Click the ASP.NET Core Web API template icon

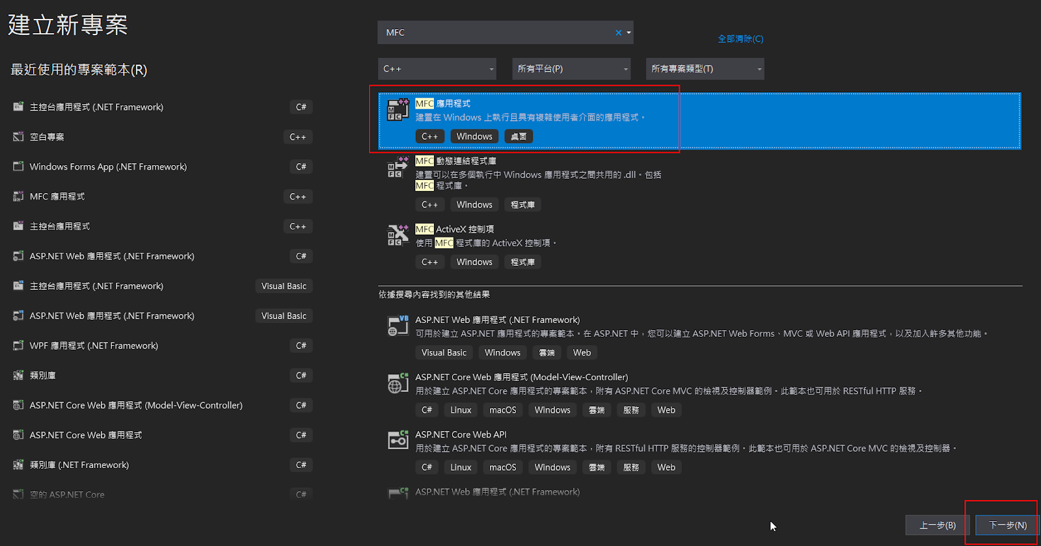point(398,440)
